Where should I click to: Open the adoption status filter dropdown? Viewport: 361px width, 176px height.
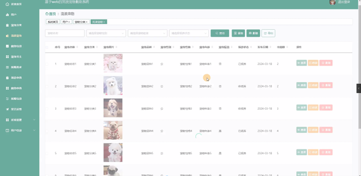point(189,33)
